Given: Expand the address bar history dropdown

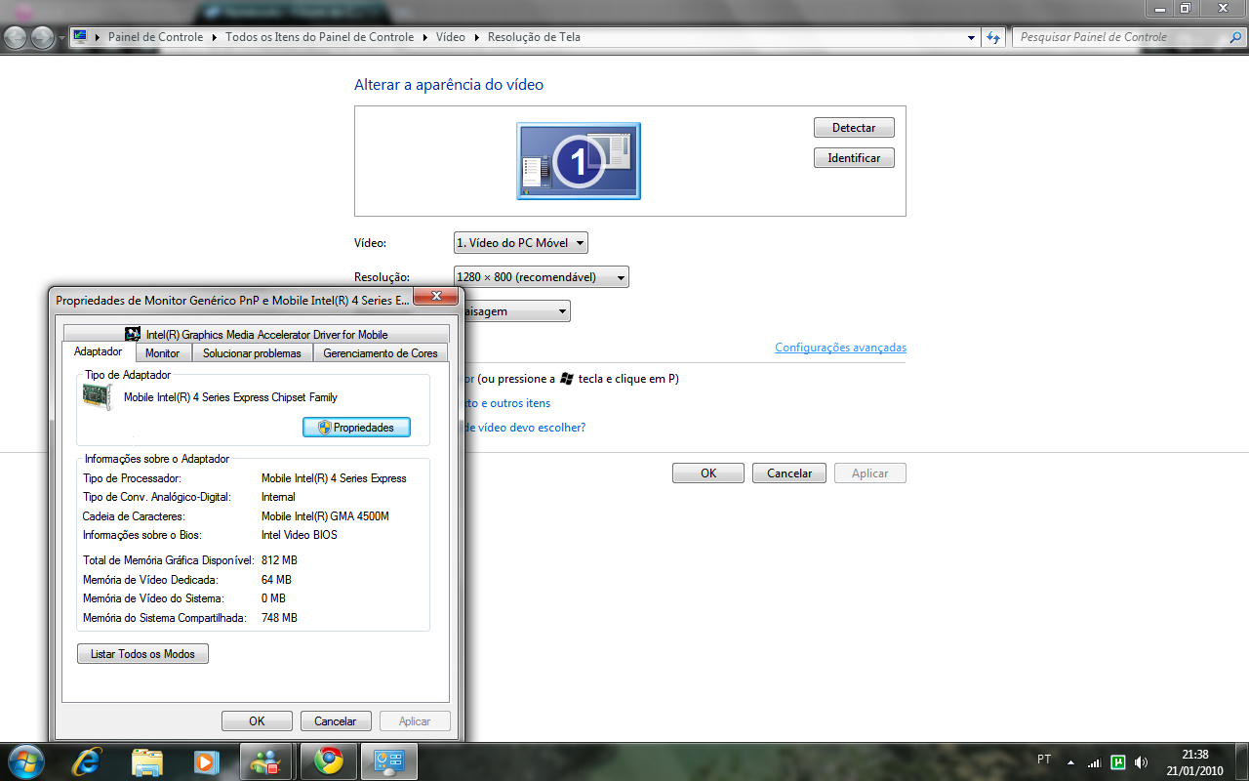Looking at the screenshot, I should [x=971, y=37].
